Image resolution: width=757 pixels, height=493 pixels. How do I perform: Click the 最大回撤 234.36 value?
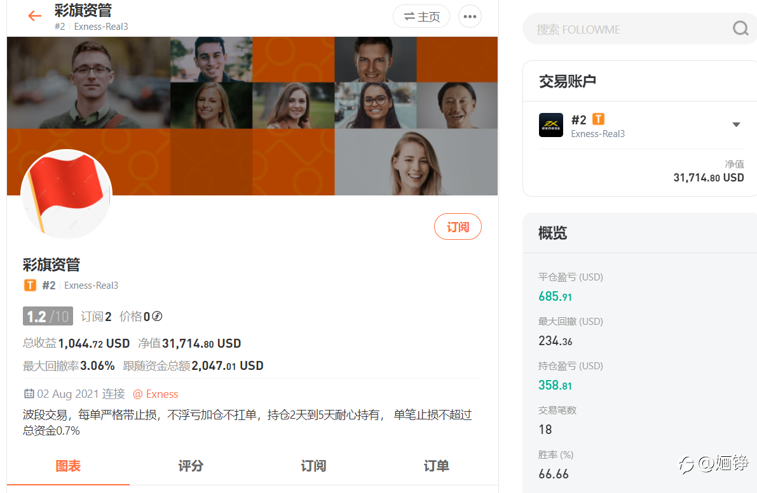pyautogui.click(x=556, y=341)
